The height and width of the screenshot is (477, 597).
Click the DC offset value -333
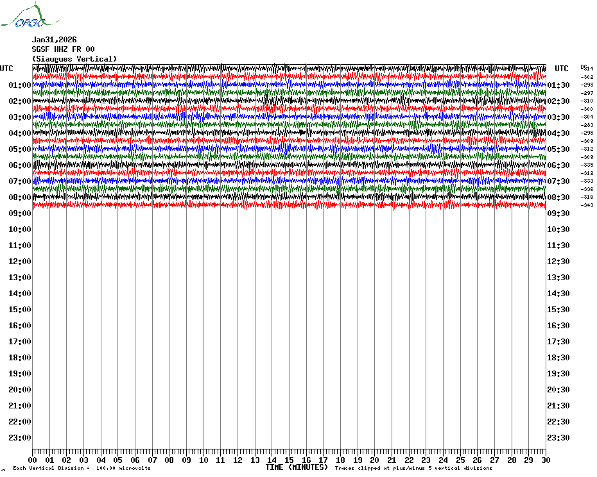point(587,181)
